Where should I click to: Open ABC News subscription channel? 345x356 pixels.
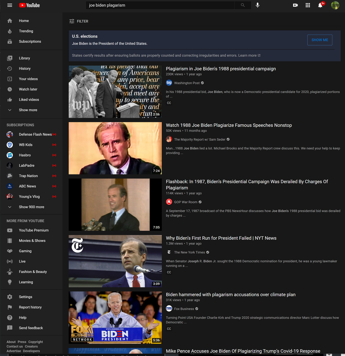click(31, 186)
